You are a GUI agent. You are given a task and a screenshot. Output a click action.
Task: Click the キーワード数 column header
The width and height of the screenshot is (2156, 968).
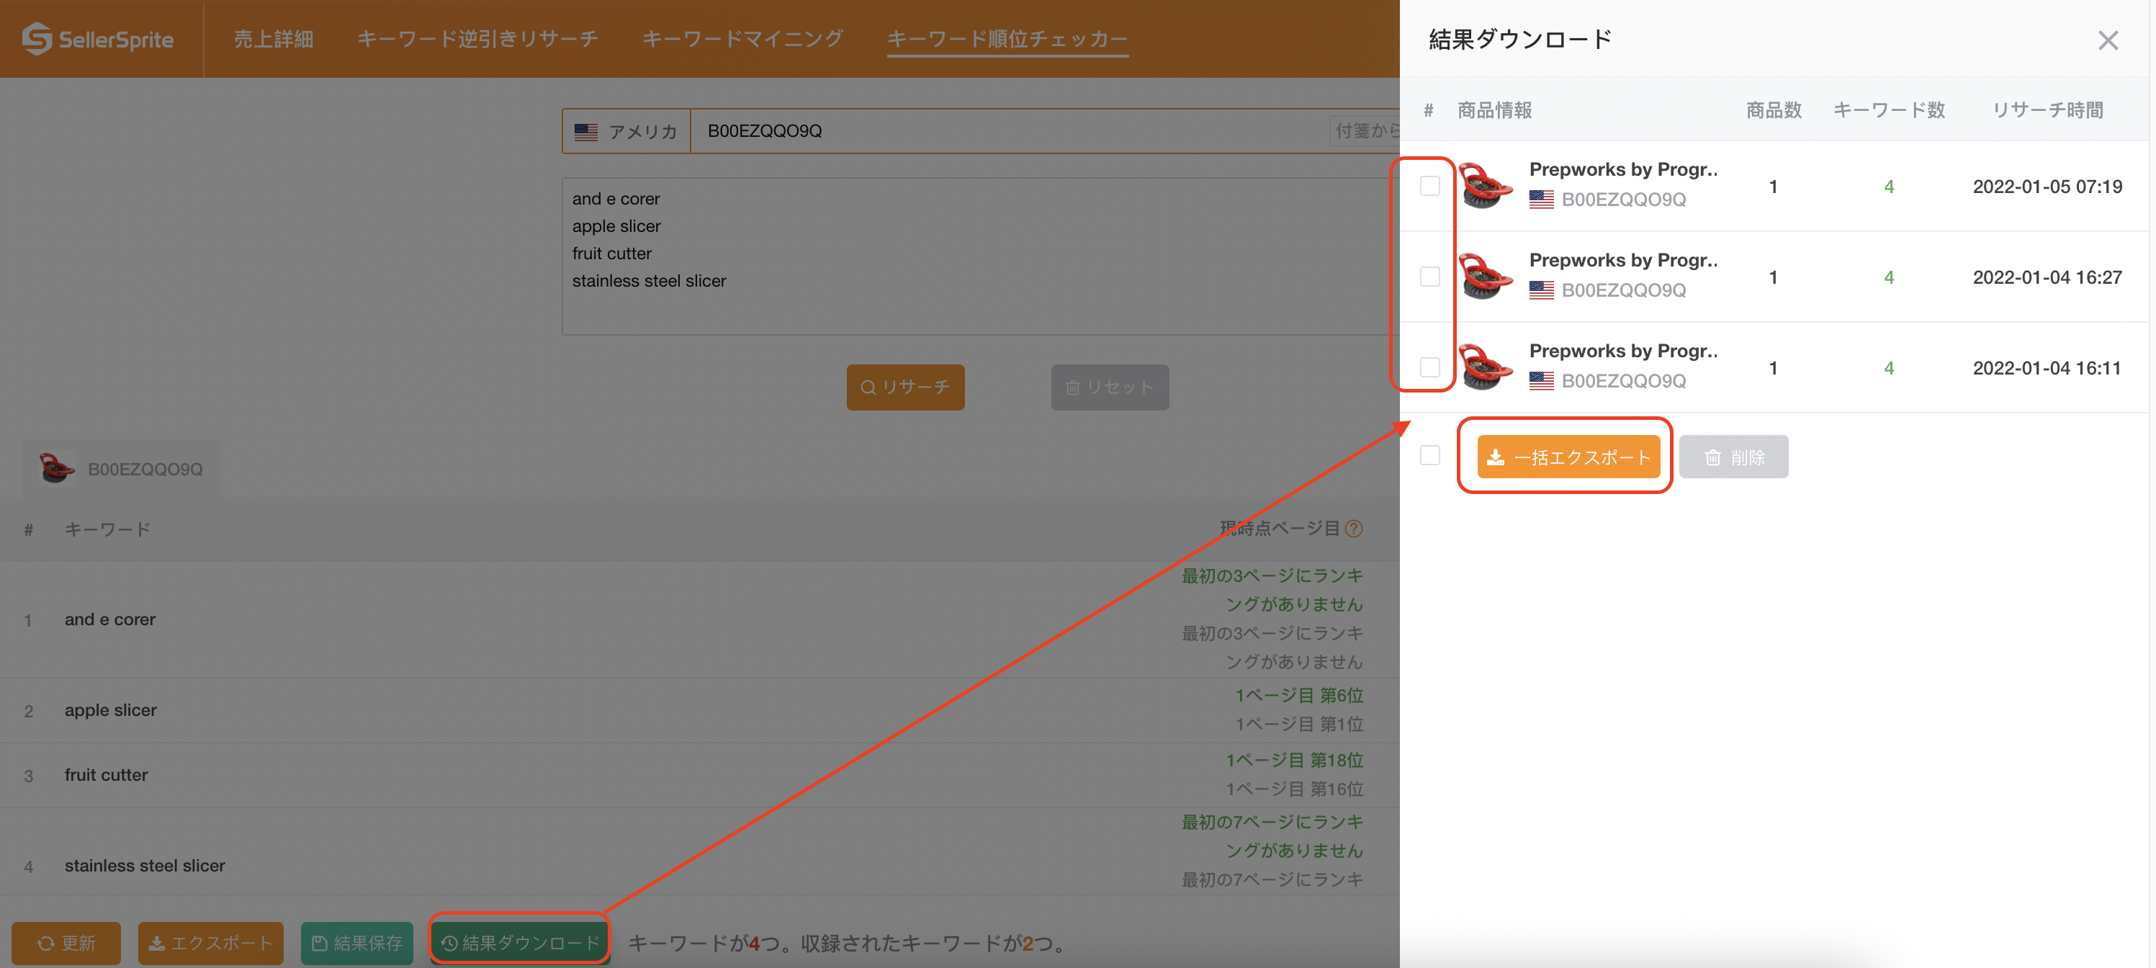(x=1888, y=109)
